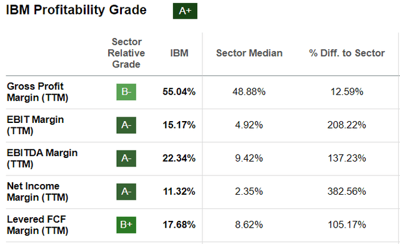
Task: Open the Net Income Margin (TTM) row label
Action: tap(37, 192)
